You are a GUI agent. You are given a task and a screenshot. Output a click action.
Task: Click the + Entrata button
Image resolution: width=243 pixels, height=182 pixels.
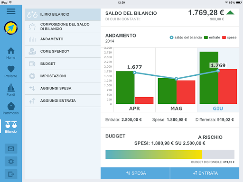pos(205,173)
